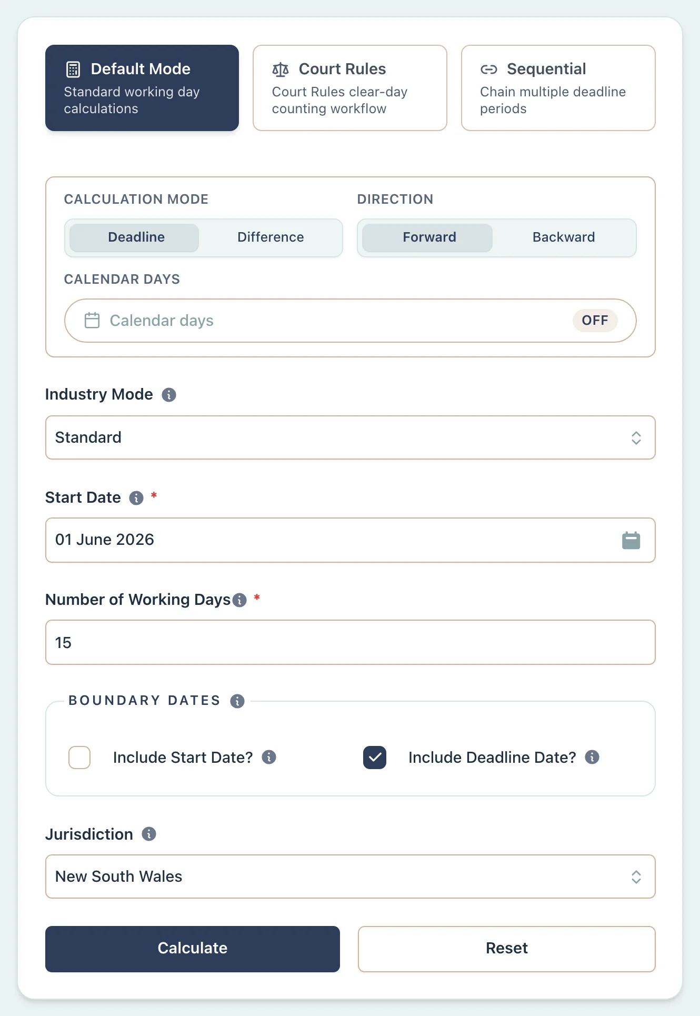The width and height of the screenshot is (700, 1016).
Task: Toggle the Calendar days OFF switch
Action: pos(595,321)
